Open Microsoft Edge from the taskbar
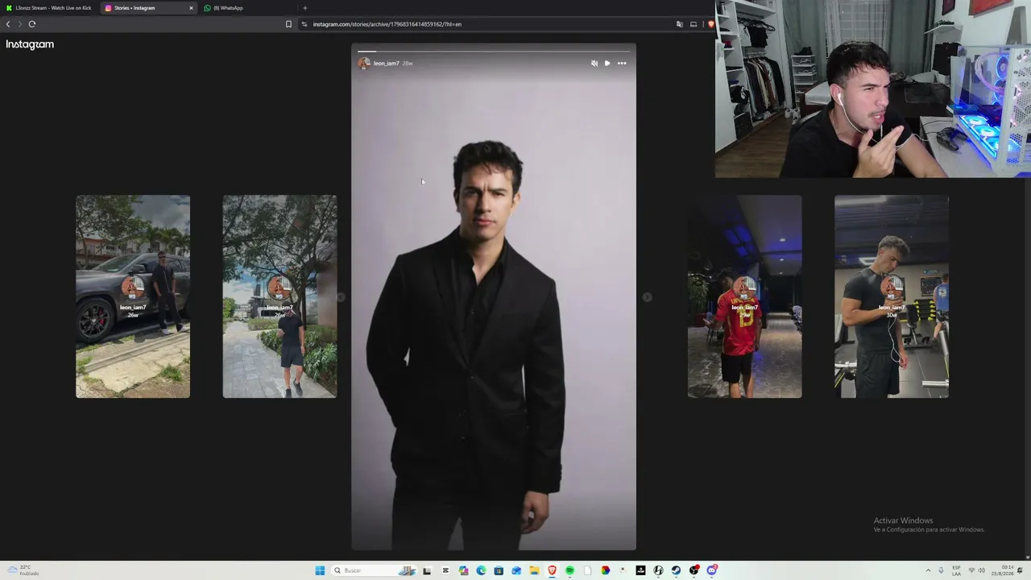This screenshot has width=1031, height=580. tap(481, 570)
